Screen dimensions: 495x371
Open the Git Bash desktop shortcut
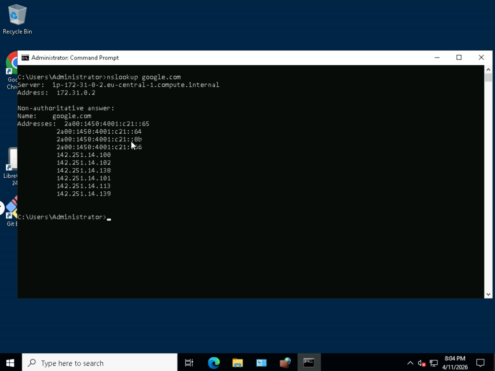pos(12,211)
